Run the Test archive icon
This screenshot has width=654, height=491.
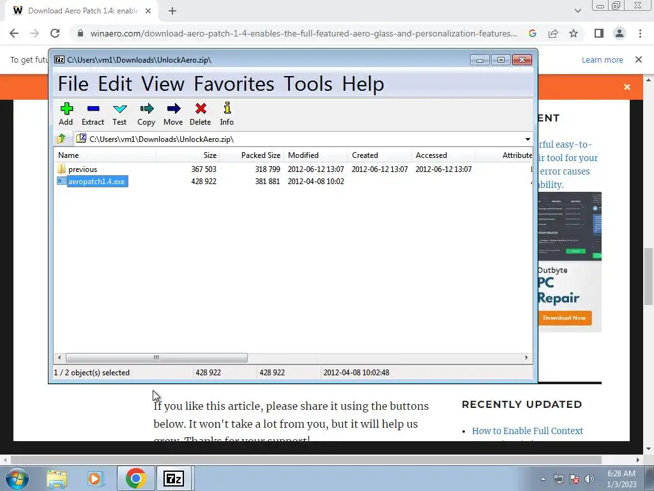point(119,109)
